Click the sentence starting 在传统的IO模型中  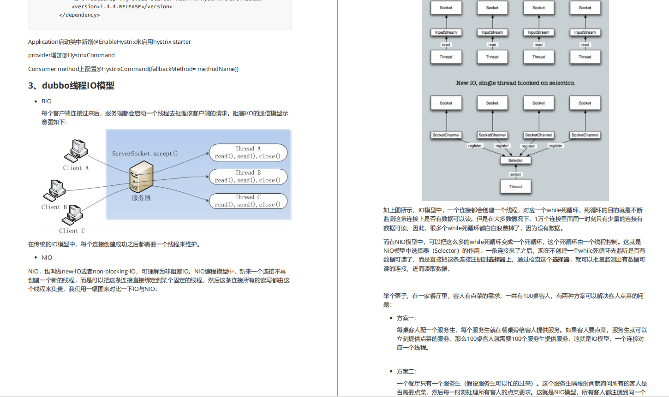[115, 244]
